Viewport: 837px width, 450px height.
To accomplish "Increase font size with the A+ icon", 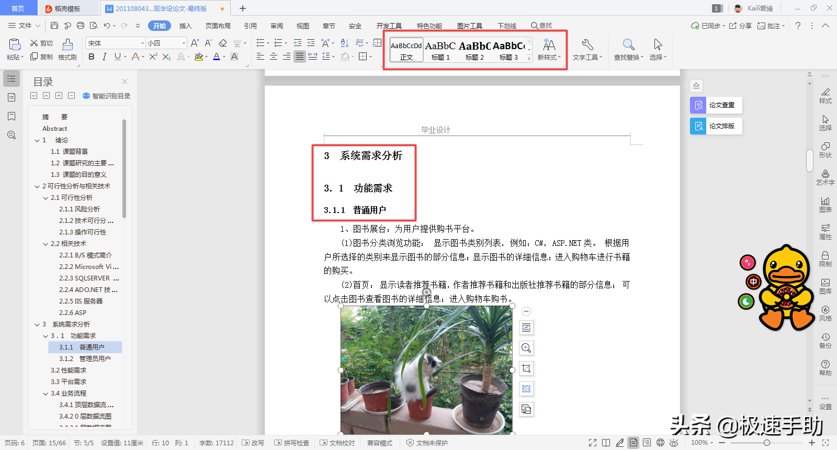I will [x=195, y=43].
